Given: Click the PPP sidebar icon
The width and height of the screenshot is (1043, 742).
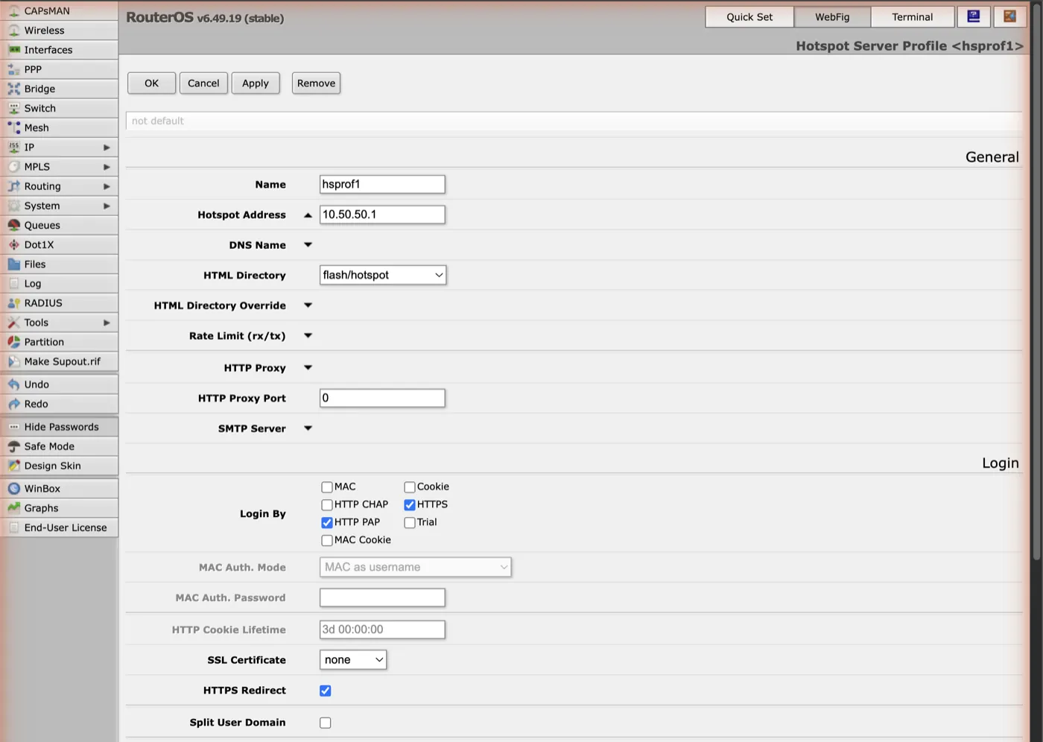Looking at the screenshot, I should coord(13,69).
